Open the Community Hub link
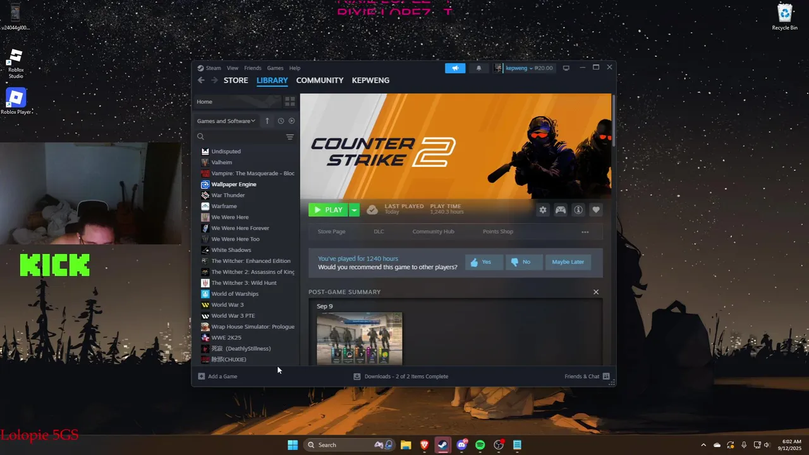 433,232
